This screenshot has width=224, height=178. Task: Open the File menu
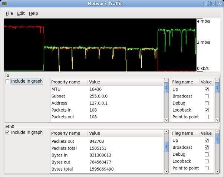click(x=9, y=13)
